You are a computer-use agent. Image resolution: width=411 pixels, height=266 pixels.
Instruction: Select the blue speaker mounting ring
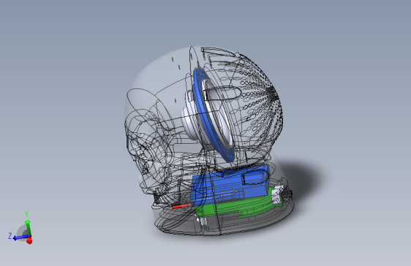[213, 115]
